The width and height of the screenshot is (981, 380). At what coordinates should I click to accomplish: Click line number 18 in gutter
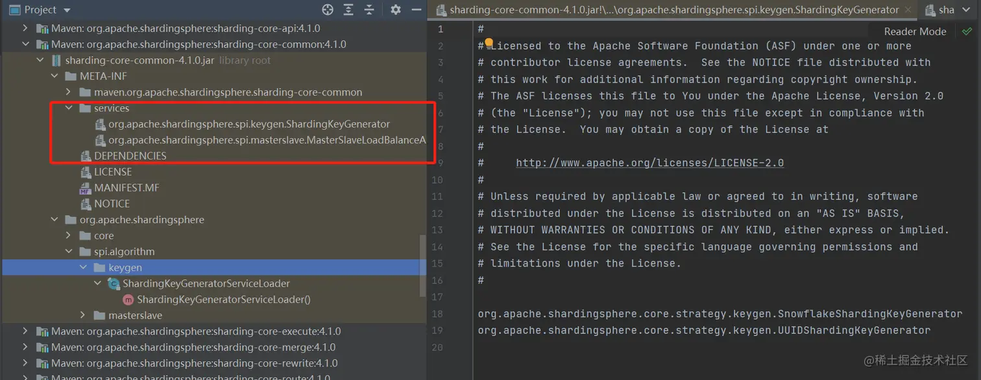click(437, 314)
